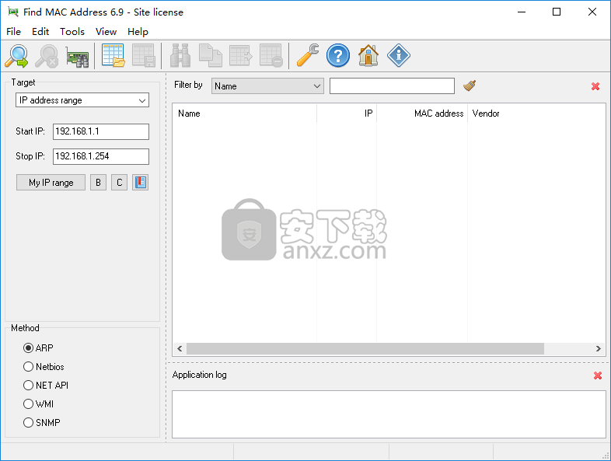
Task: Open saved results table icon
Action: [x=113, y=56]
